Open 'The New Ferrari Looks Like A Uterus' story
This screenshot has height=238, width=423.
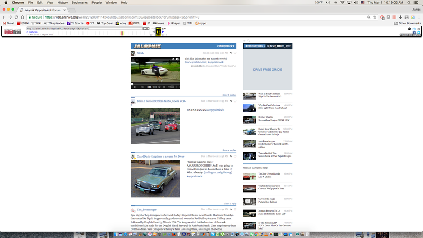(269, 175)
